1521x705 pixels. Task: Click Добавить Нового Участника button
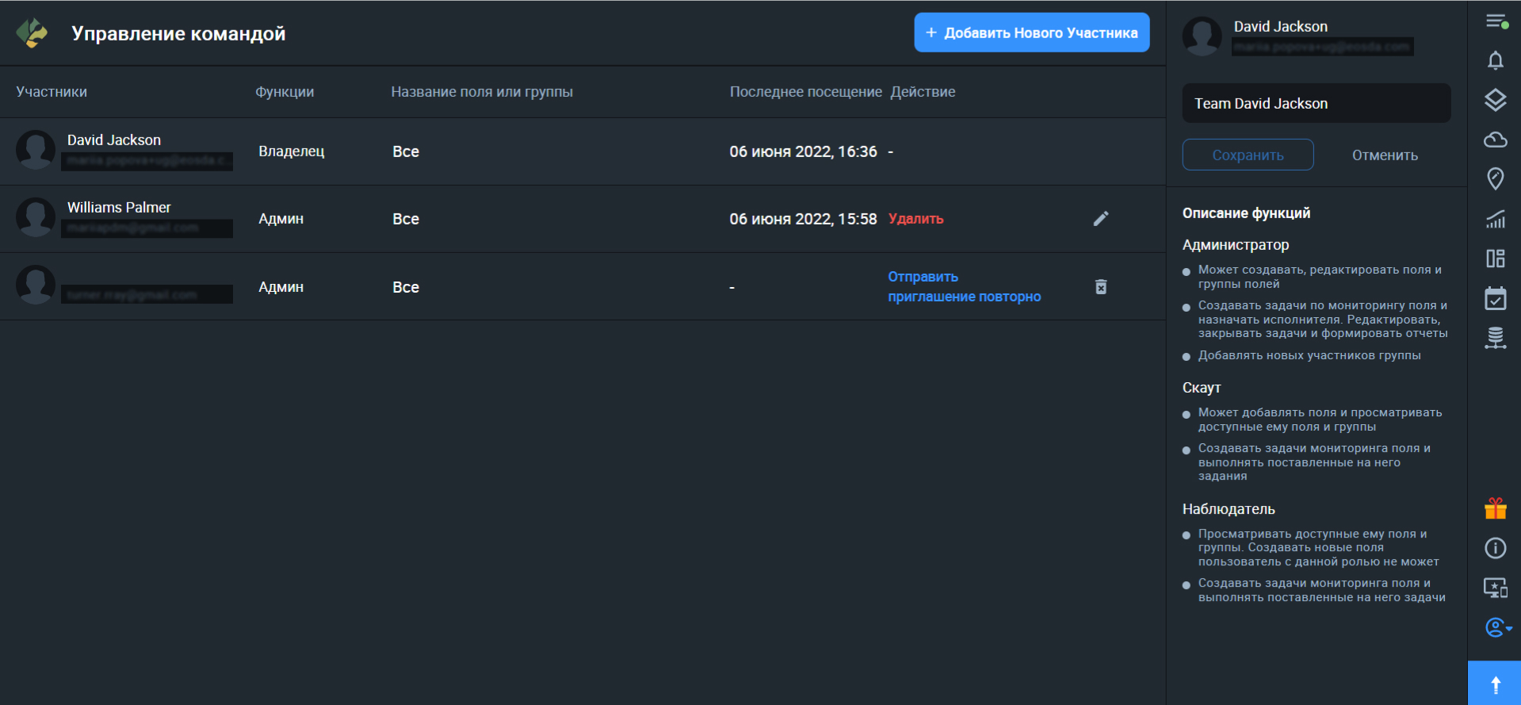[x=1031, y=33]
